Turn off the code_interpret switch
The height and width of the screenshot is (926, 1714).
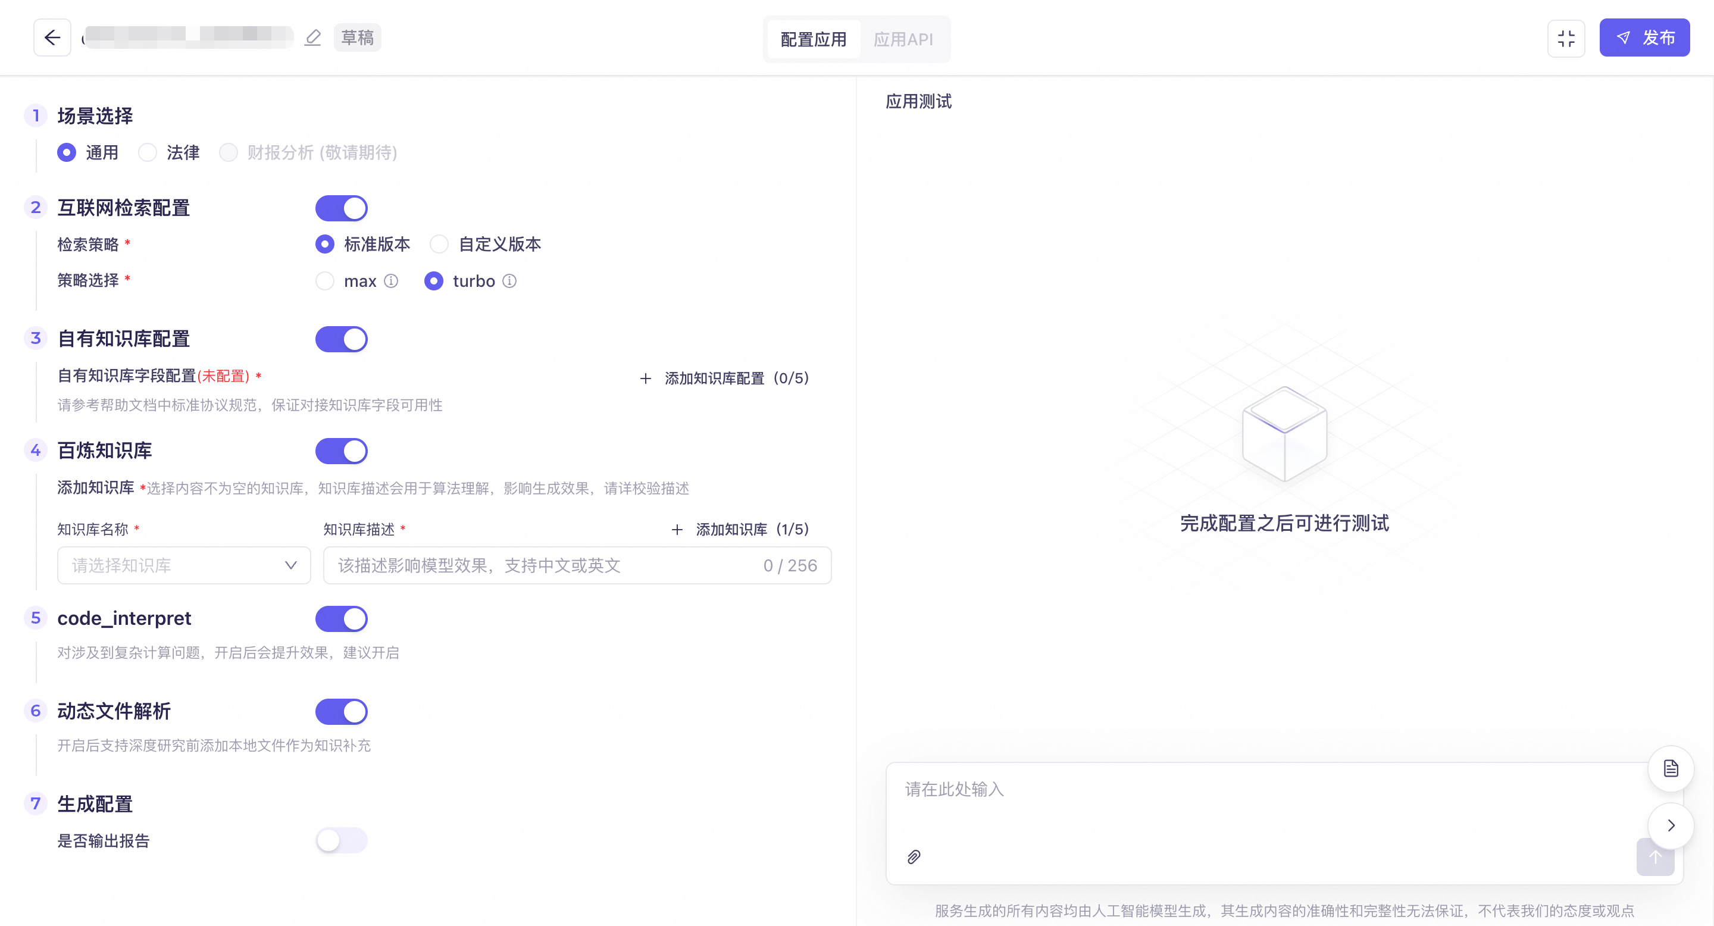342,619
